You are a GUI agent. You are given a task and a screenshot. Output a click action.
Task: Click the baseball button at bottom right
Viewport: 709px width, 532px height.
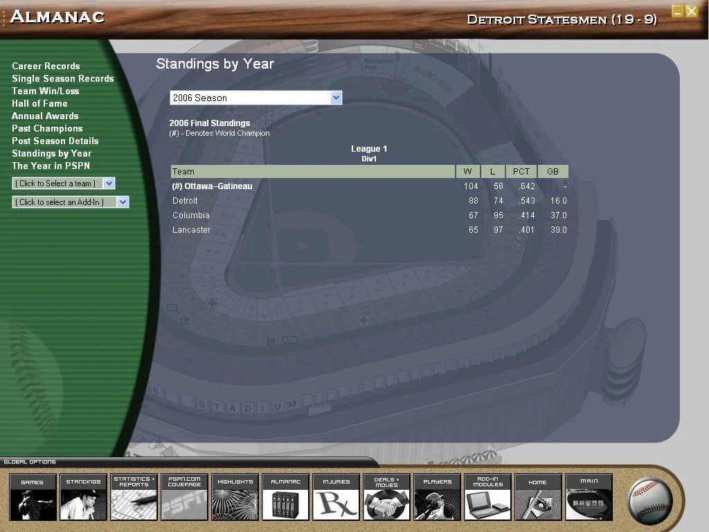tap(650, 499)
